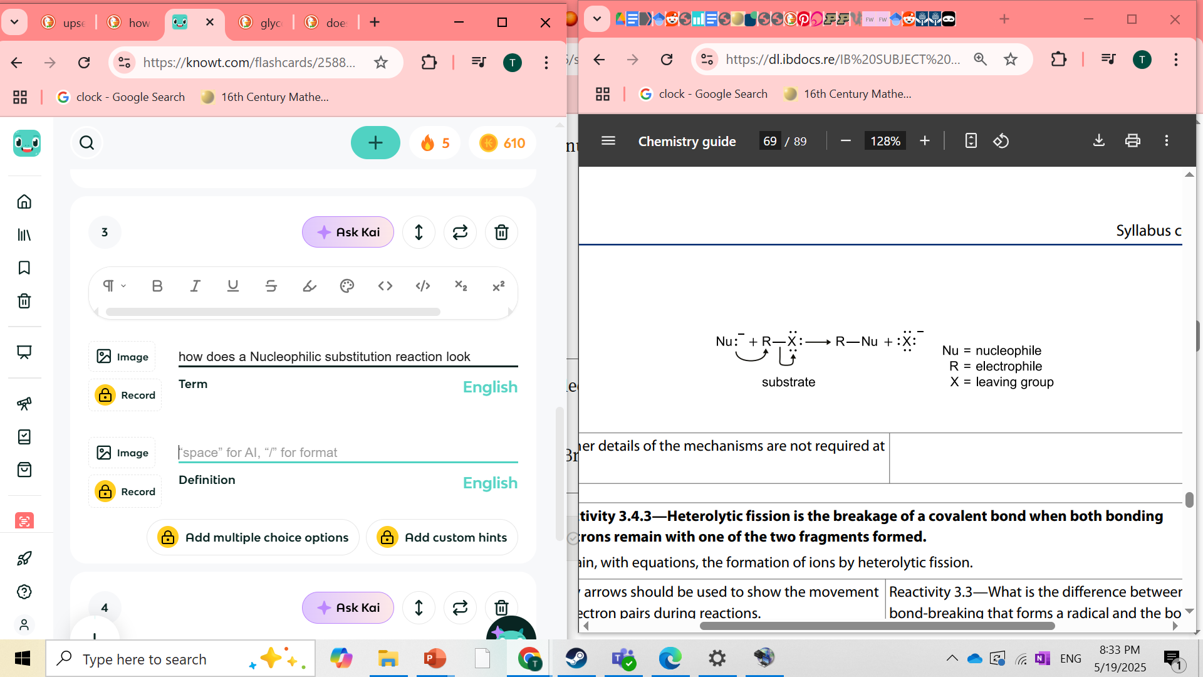Screen dimensions: 1203x677
Task: Toggle inline code formatting
Action: pyautogui.click(x=385, y=286)
